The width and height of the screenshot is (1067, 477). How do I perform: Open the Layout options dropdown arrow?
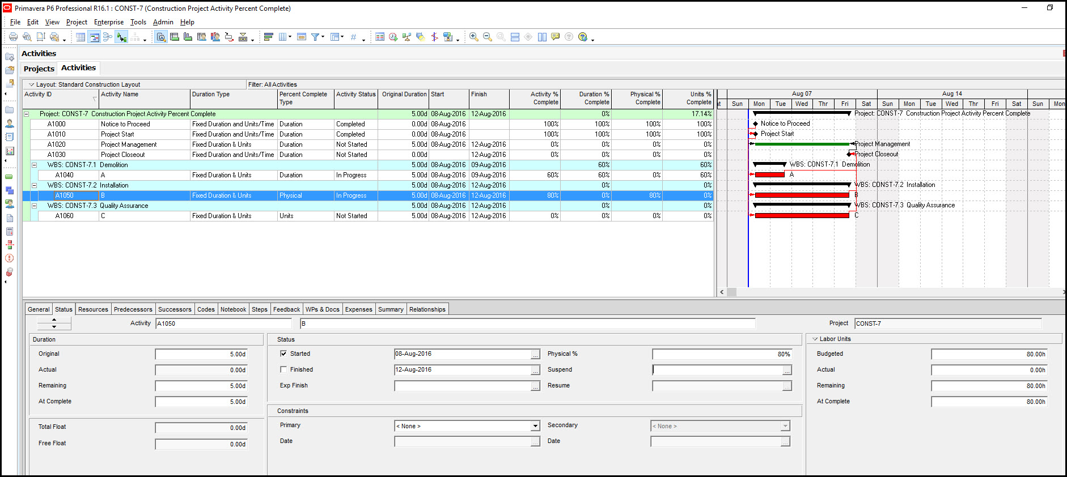[x=32, y=84]
